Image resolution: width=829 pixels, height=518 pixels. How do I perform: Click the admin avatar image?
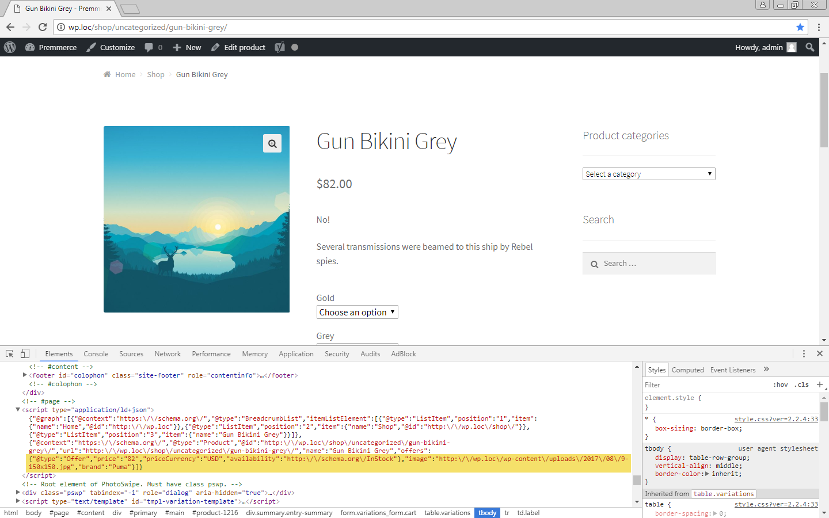792,47
